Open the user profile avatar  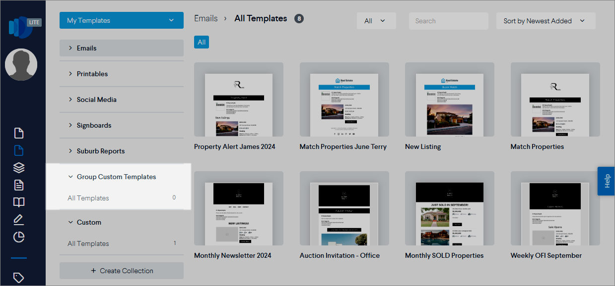[21, 65]
